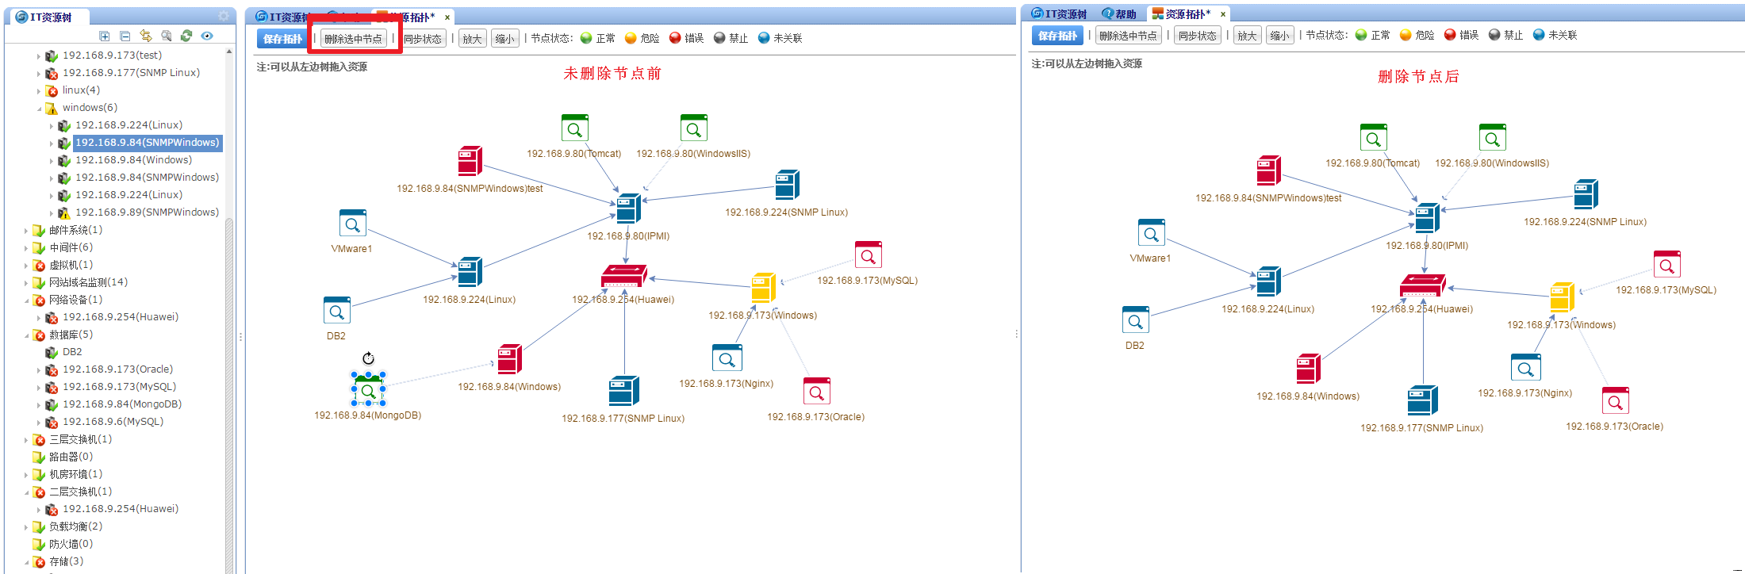This screenshot has width=1745, height=574.
Task: Expand the linux(4) folder in the tree
Action: (38, 91)
